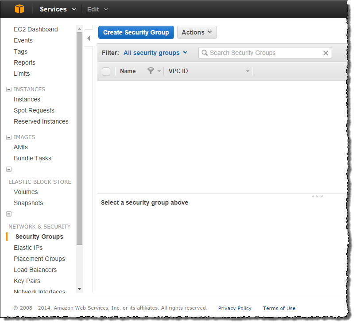The image size is (356, 326).
Task: Tick the select-all checkbox in the table header
Action: (x=106, y=71)
